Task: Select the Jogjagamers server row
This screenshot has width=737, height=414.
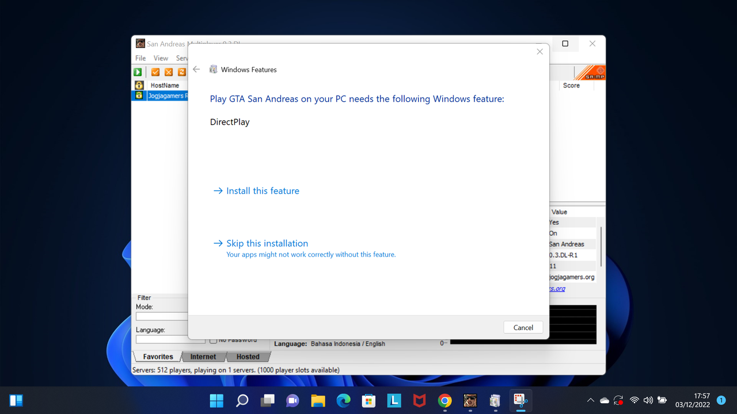Action: [160, 95]
